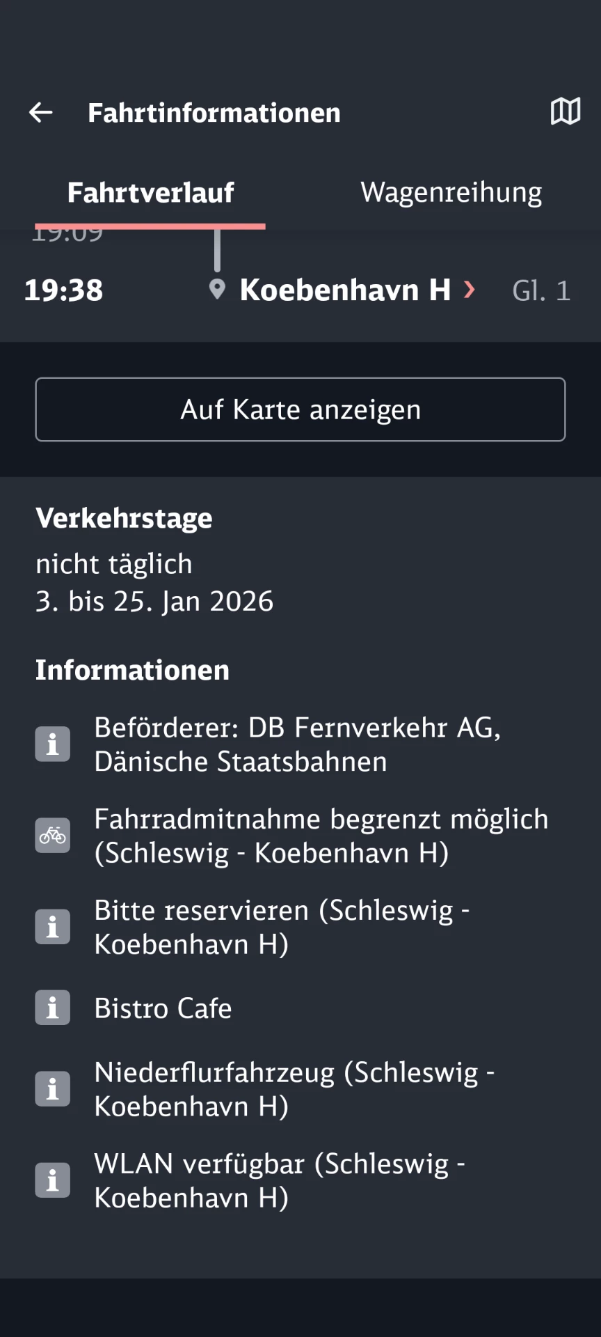Open the Koebenhavn H station link
The width and height of the screenshot is (601, 1337).
[345, 290]
